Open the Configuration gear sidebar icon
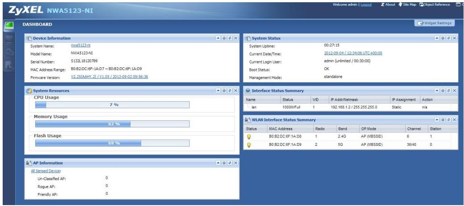464x206 pixels. pyautogui.click(x=8, y=52)
